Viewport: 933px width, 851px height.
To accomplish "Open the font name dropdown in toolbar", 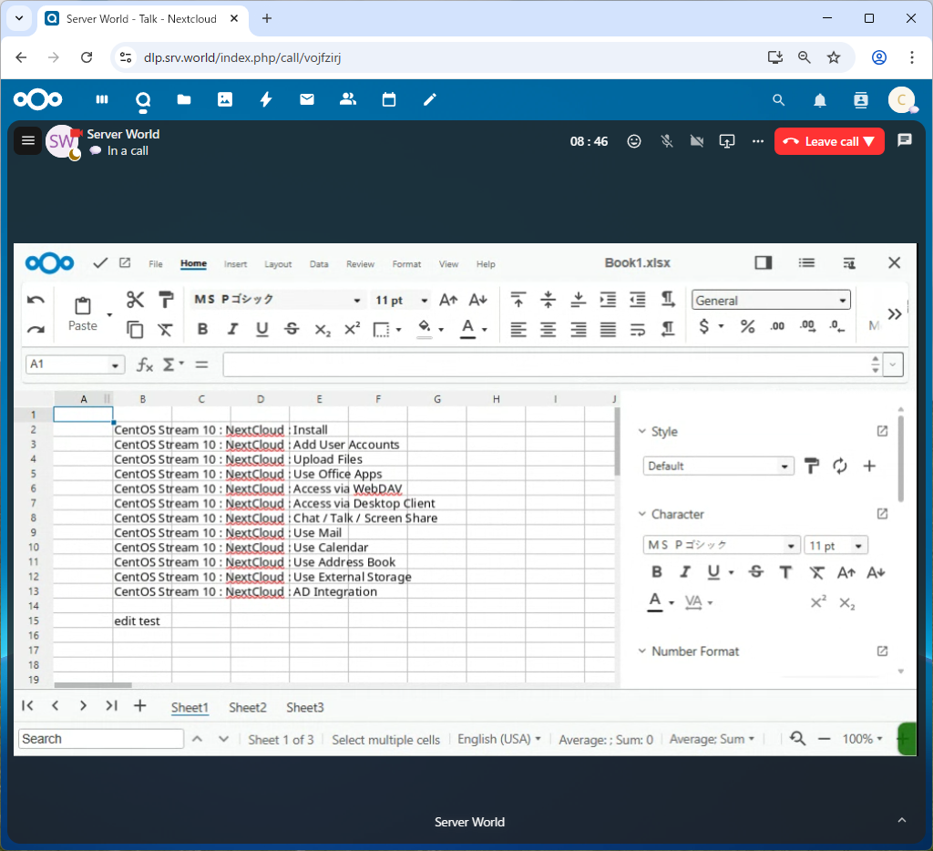I will click(357, 301).
